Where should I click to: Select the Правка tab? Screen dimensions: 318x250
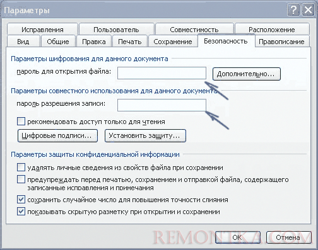(x=94, y=42)
